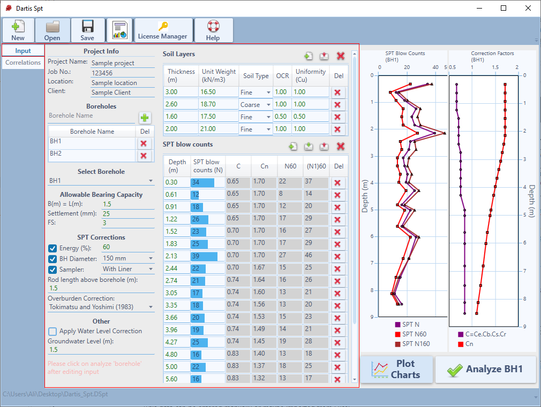Export soil layers with up-arrow tray icon
Image resolution: width=541 pixels, height=407 pixels.
pos(324,56)
